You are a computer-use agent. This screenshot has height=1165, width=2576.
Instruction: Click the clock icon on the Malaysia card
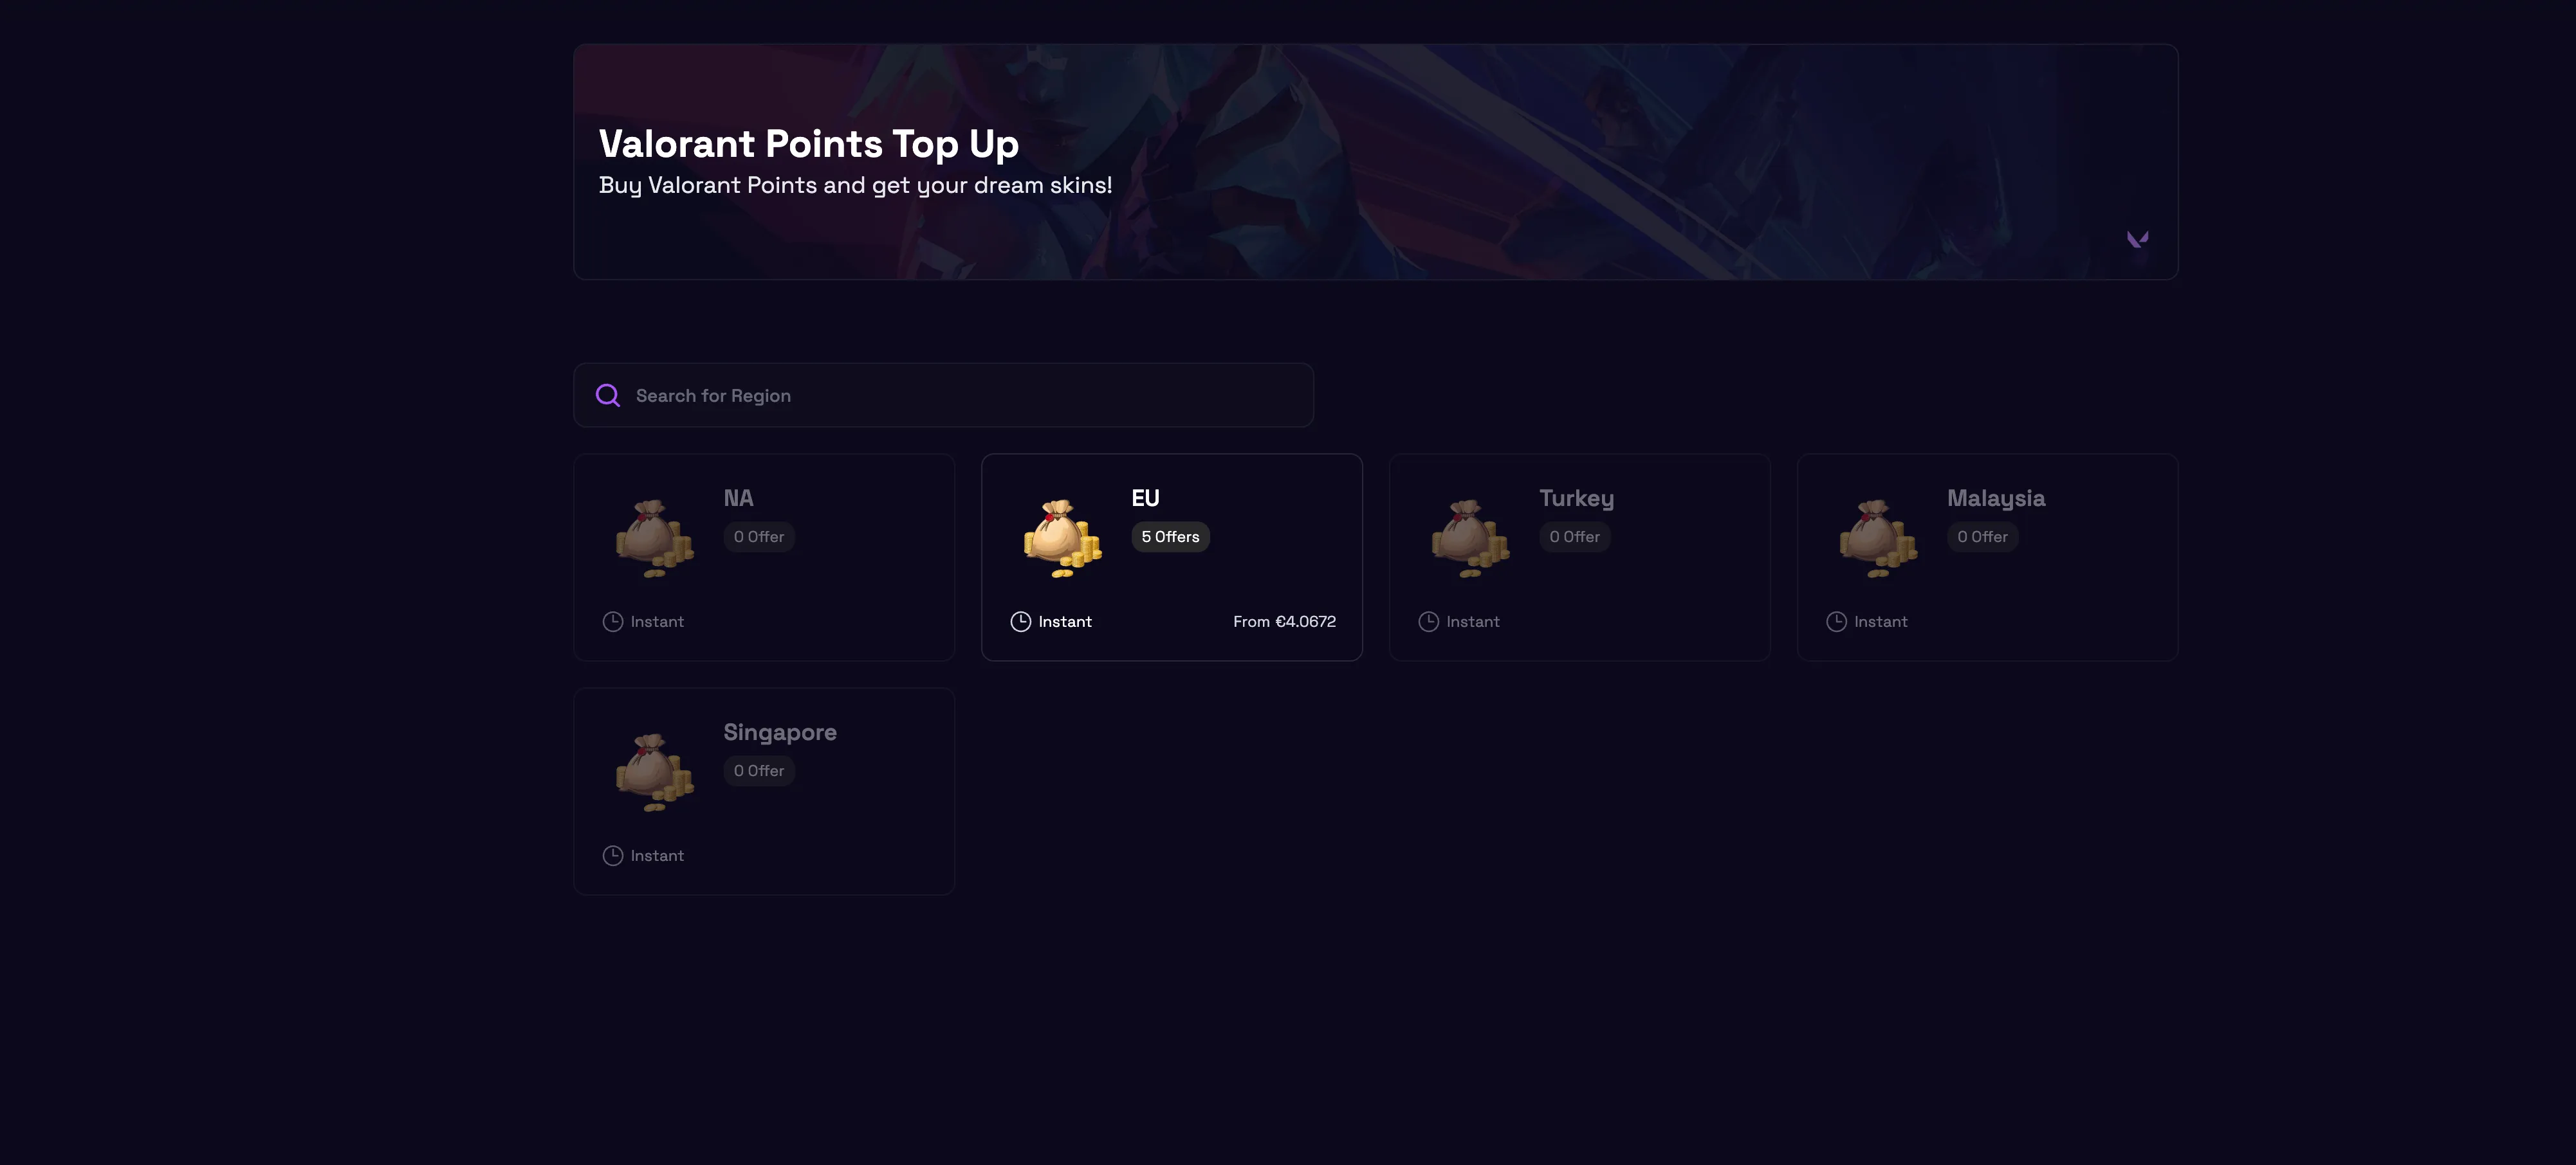1836,620
